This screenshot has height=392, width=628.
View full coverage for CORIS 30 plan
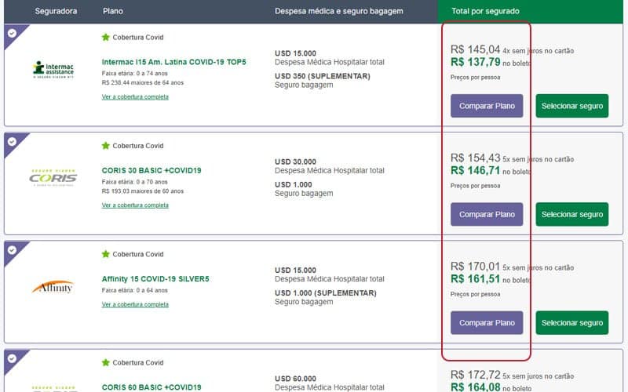point(135,205)
